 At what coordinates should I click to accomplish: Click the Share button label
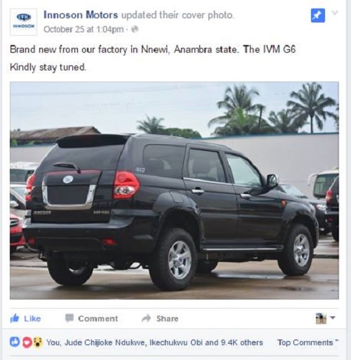pyautogui.click(x=167, y=319)
